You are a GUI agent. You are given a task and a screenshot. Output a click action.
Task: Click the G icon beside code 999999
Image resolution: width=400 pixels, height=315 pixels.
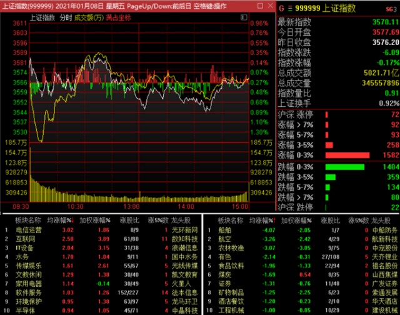(281, 9)
